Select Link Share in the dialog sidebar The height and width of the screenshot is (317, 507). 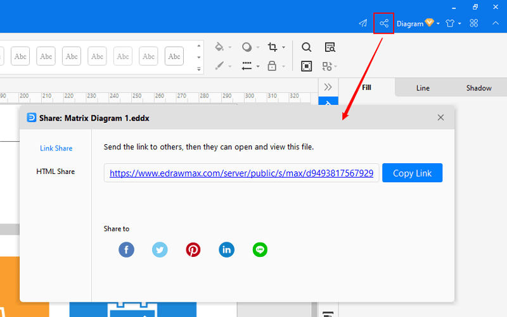(x=56, y=148)
